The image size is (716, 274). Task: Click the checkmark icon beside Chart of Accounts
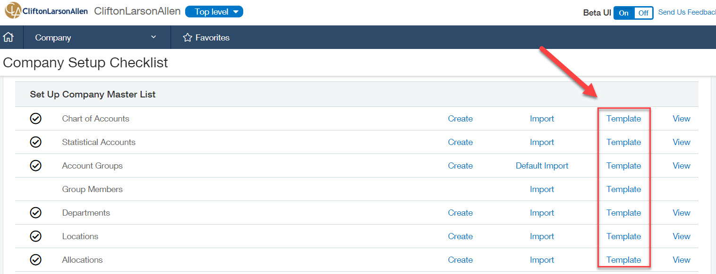pyautogui.click(x=35, y=119)
